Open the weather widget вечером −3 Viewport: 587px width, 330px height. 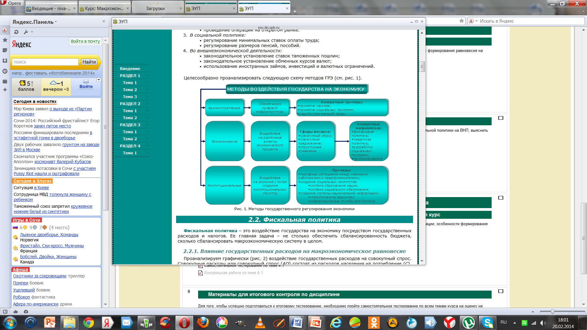56,86
